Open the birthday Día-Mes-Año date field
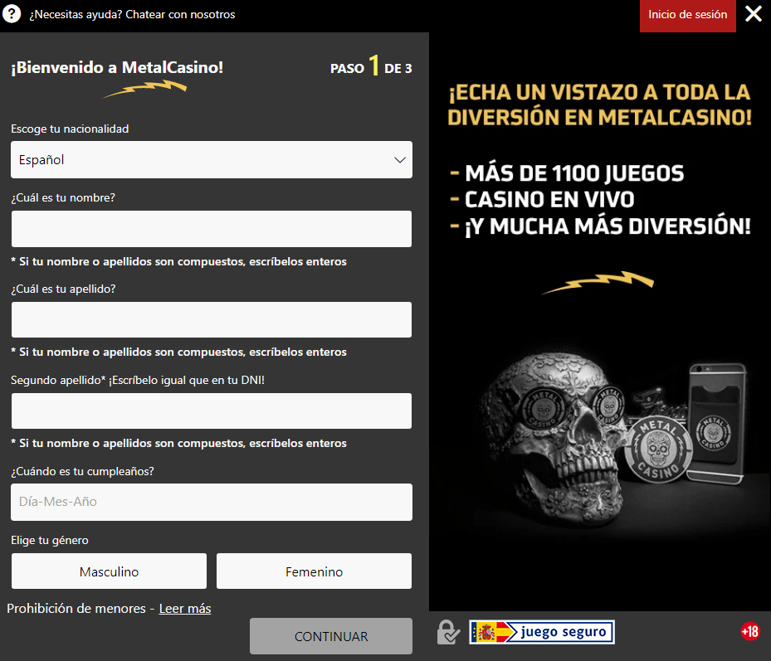The image size is (771, 661). [211, 502]
